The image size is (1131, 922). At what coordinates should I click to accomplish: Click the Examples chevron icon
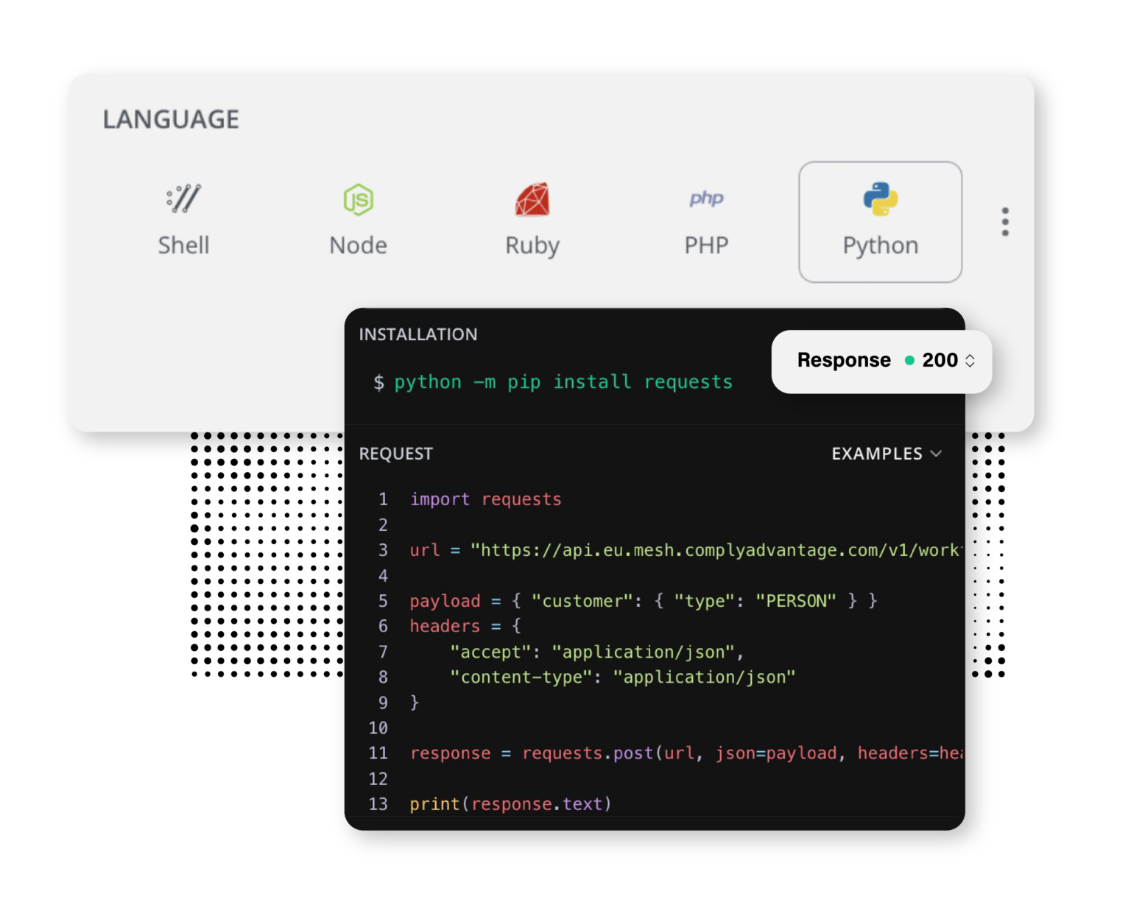coord(937,454)
